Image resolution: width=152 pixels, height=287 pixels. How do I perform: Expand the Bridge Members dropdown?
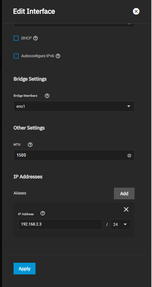[x=129, y=106]
